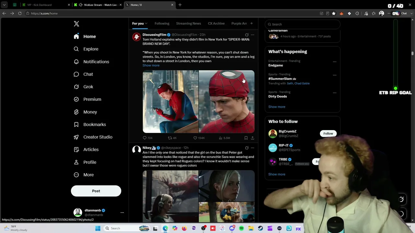The height and width of the screenshot is (233, 415).
Task: Open the Tom Holland close-up photo
Action: click(227, 102)
